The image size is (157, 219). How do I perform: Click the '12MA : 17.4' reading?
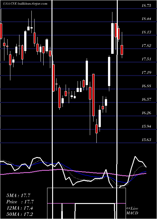point(19,208)
